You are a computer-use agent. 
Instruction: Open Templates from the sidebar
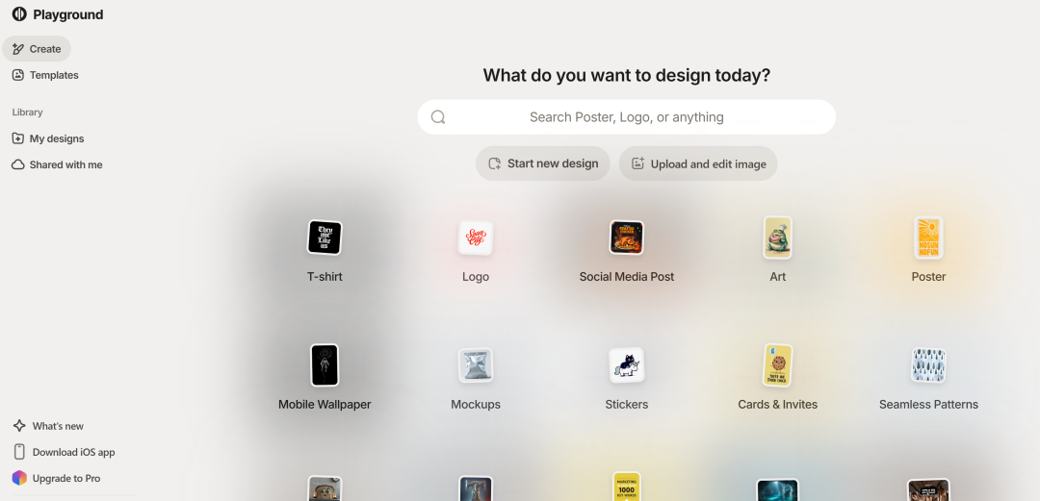click(45, 76)
